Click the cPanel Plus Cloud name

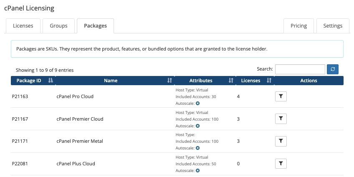coord(76,164)
